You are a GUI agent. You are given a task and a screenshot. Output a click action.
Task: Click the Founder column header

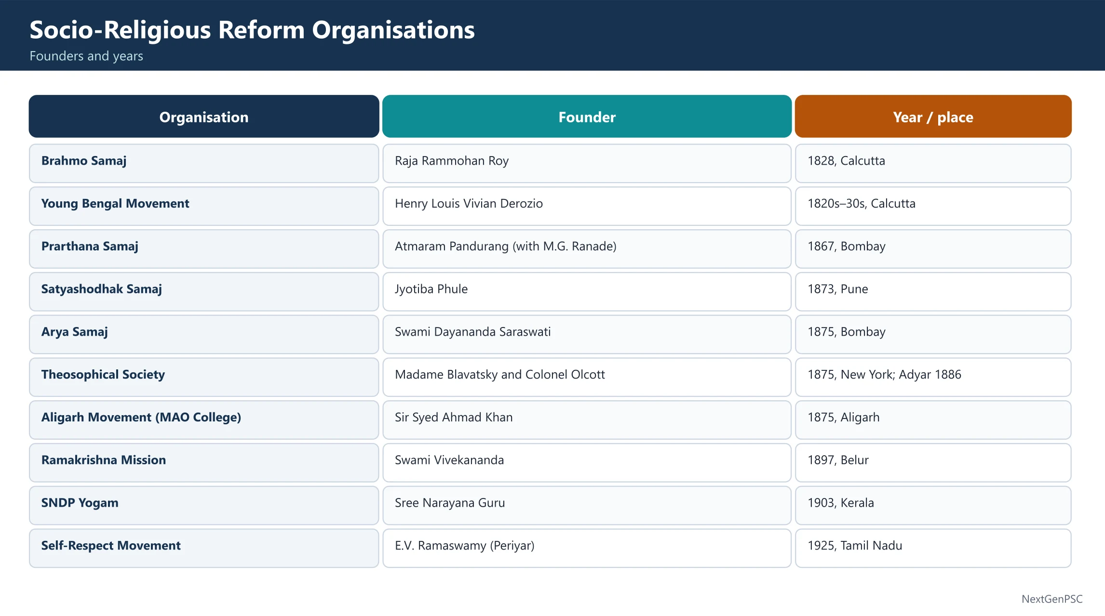[587, 117]
